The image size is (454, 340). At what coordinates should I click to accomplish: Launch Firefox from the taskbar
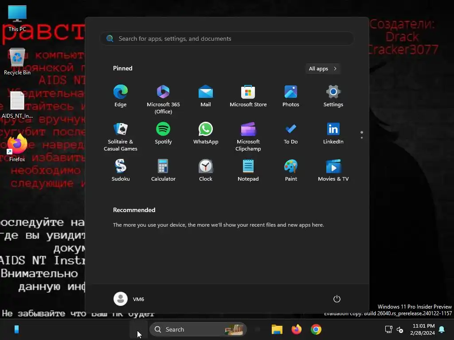(x=297, y=329)
